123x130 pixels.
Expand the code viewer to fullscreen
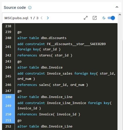pyautogui.click(x=86, y=18)
